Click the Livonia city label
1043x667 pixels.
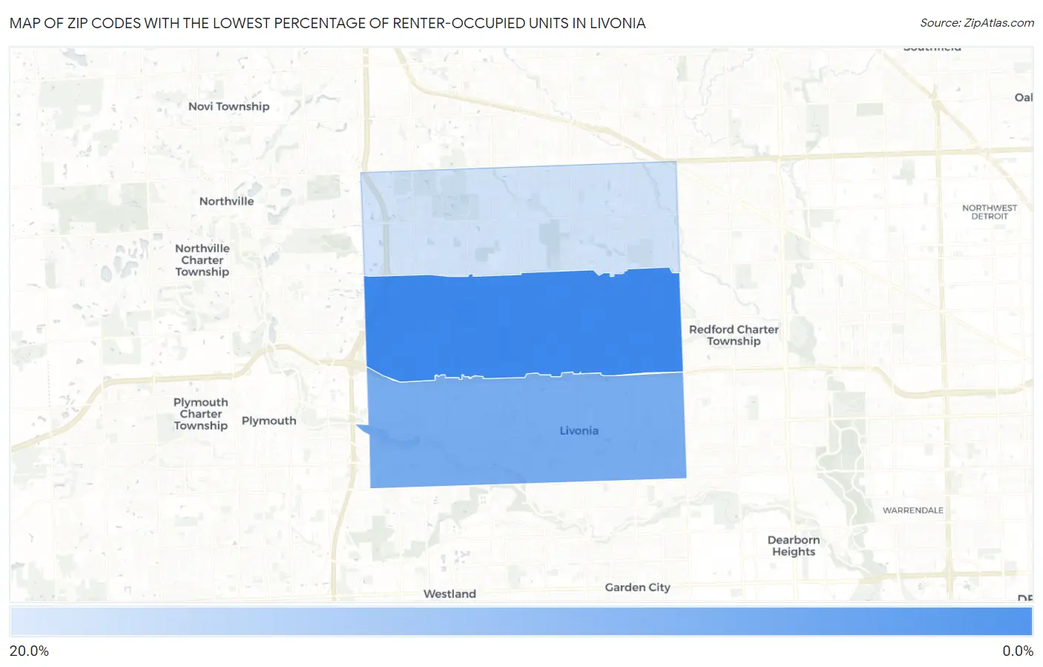579,430
